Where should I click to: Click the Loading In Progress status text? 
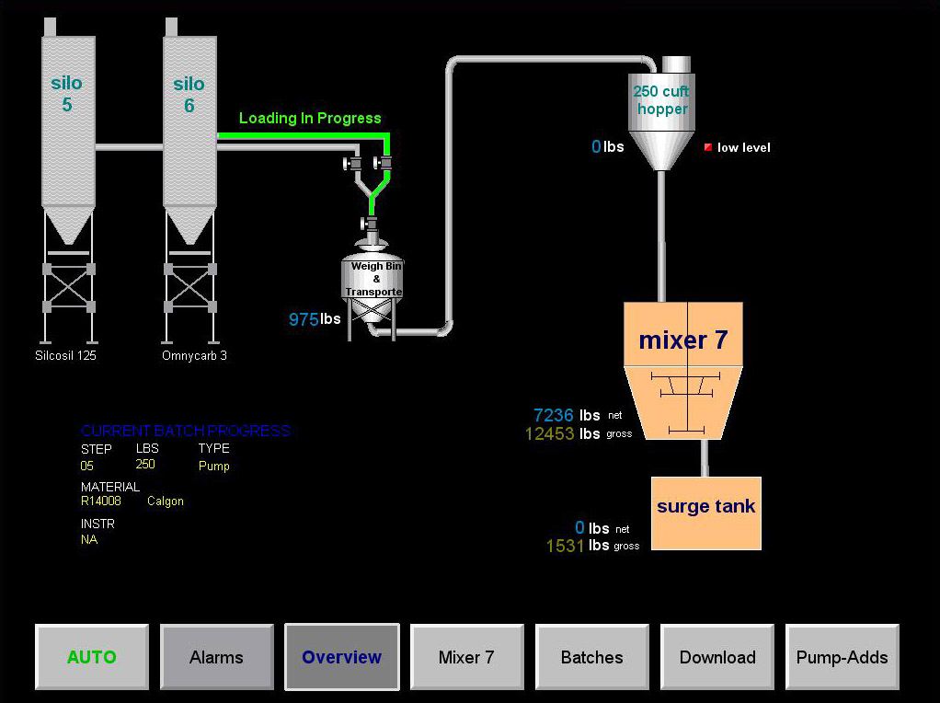[x=310, y=118]
